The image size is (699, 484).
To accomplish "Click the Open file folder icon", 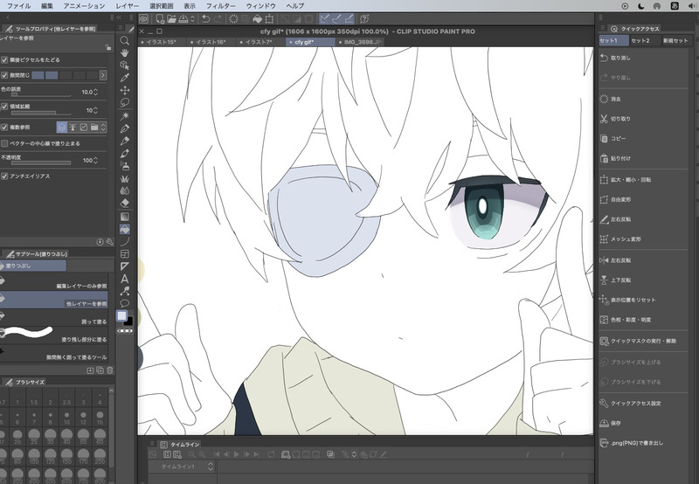I will (171, 18).
